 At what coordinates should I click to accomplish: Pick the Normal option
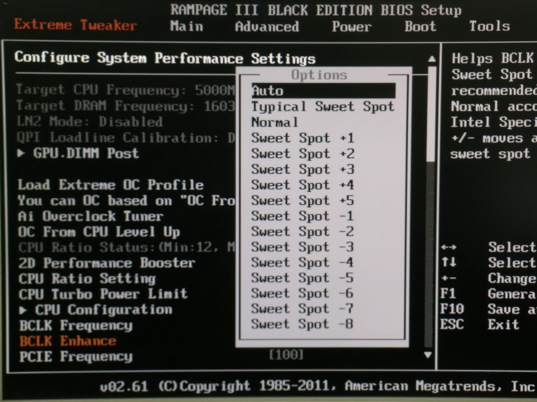click(275, 122)
